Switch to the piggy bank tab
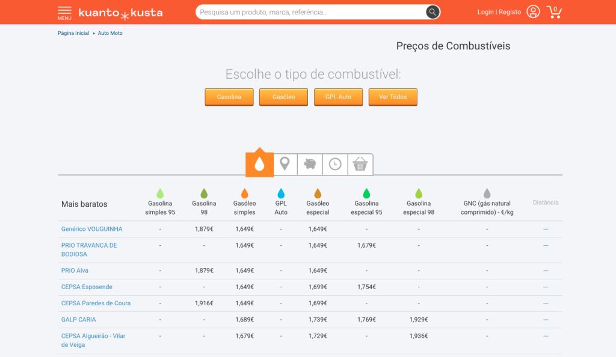The height and width of the screenshot is (357, 616). 310,164
